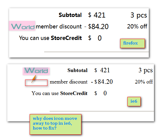Click the World logo in the Firefox panel
This screenshot has width=157, height=138.
pos(22,26)
